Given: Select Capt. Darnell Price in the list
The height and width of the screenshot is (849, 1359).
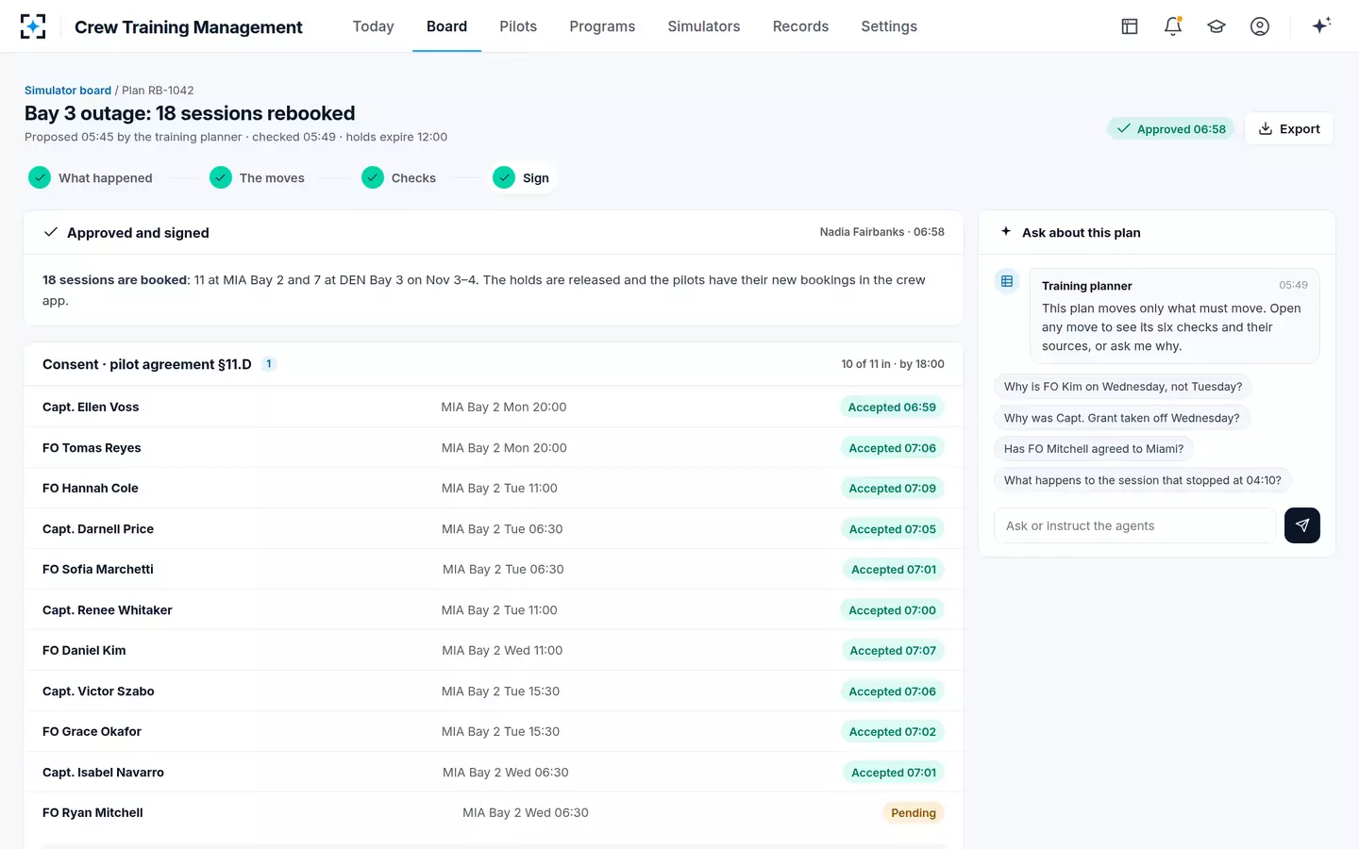Looking at the screenshot, I should 98,529.
